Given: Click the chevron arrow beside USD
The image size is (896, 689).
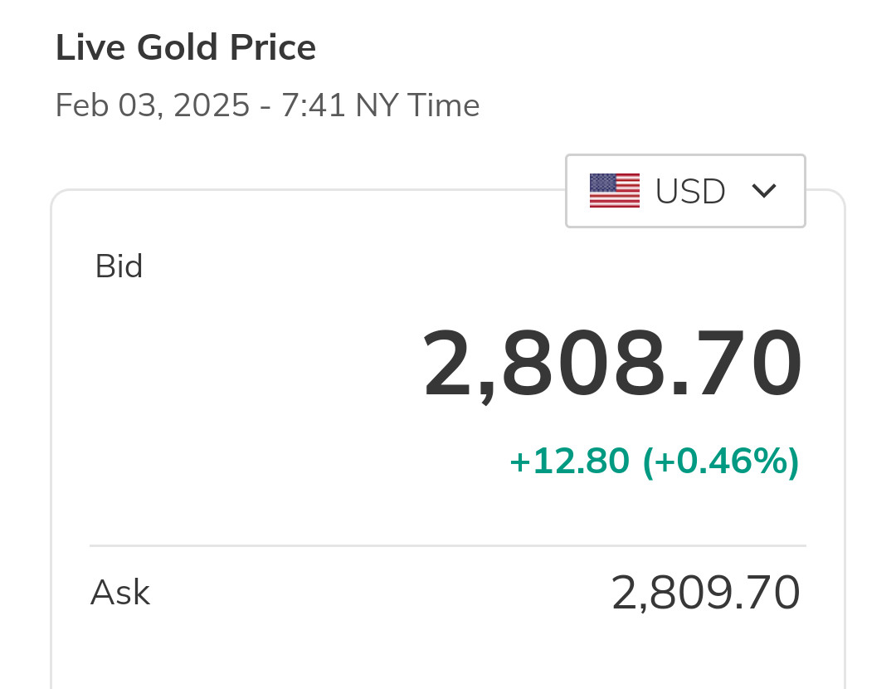Looking at the screenshot, I should (763, 191).
